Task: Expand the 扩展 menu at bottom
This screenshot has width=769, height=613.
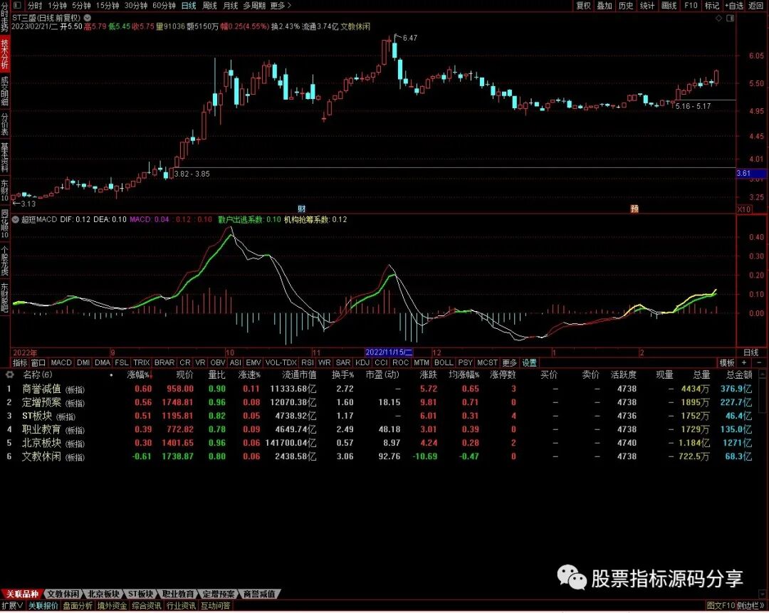Action: point(12,606)
